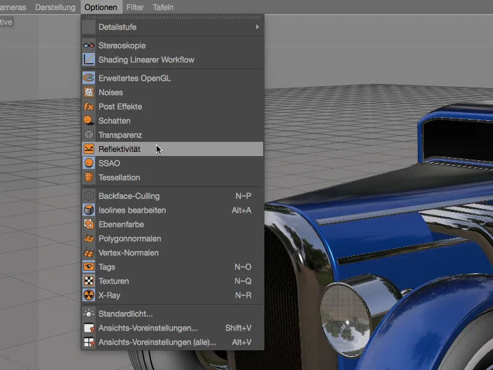Open the Cameras menu
The image size is (493, 370).
pos(12,7)
